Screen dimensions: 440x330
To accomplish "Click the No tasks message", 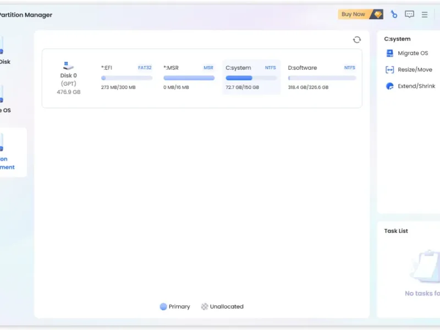I will tap(422, 294).
